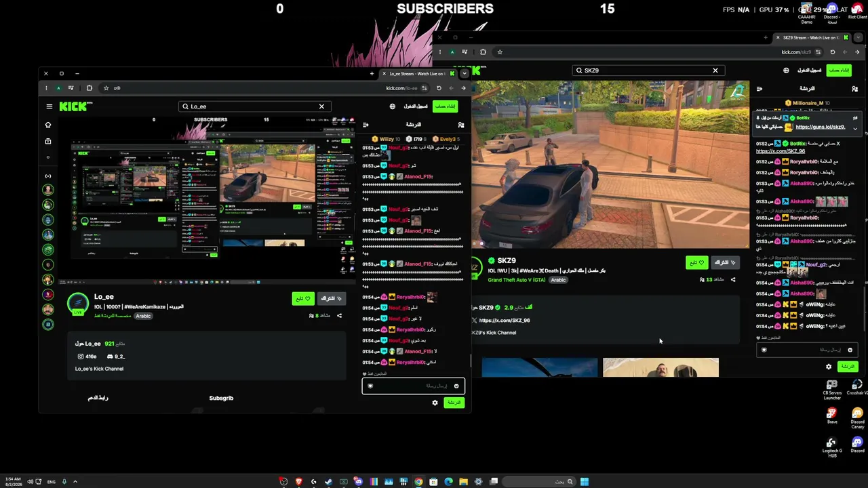This screenshot has height=488, width=868.
Task: Subscribe to the Lo_ee channel
Action: pyautogui.click(x=332, y=299)
